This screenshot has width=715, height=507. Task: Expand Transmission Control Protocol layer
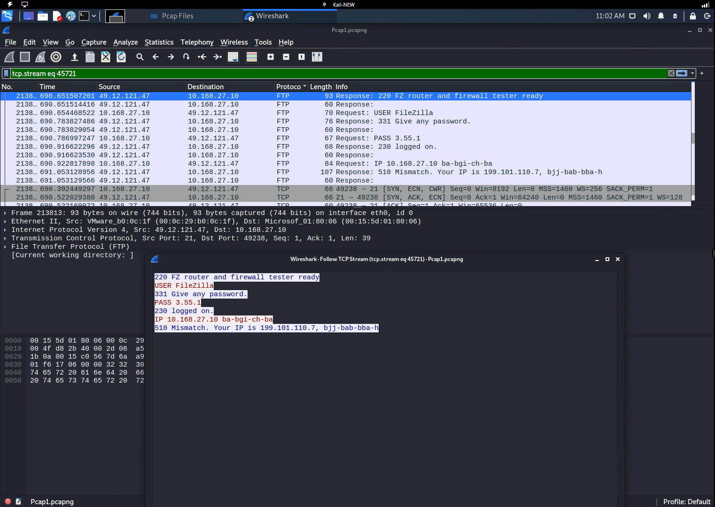click(5, 238)
